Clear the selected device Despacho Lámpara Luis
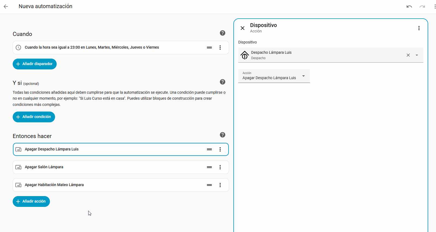 [x=408, y=55]
